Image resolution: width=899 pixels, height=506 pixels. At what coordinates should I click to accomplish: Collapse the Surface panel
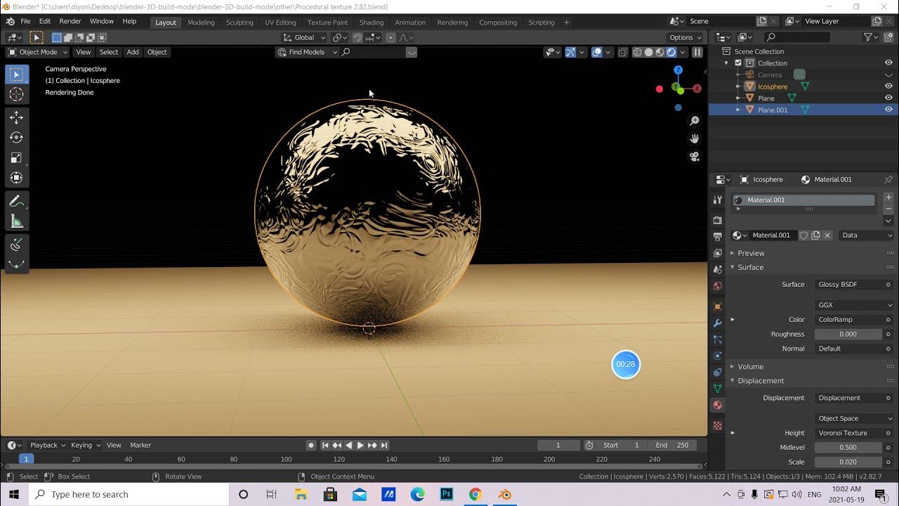749,267
